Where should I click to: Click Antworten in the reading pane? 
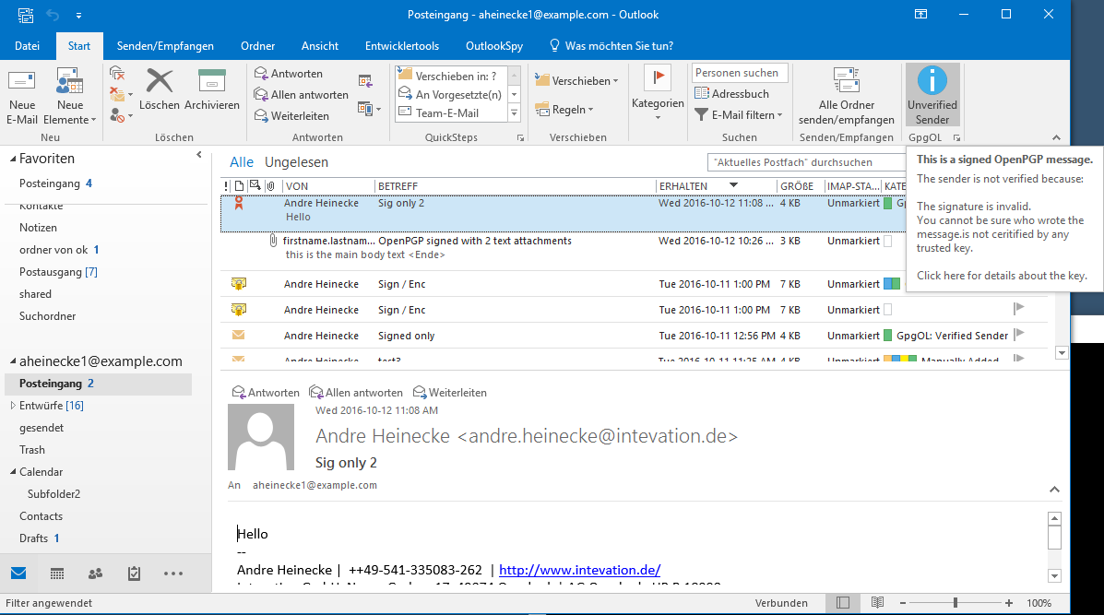267,393
